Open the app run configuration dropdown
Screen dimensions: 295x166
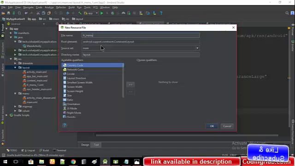coord(91,13)
